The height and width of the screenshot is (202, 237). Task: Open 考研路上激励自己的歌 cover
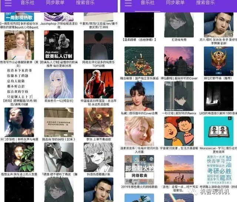(218, 170)
